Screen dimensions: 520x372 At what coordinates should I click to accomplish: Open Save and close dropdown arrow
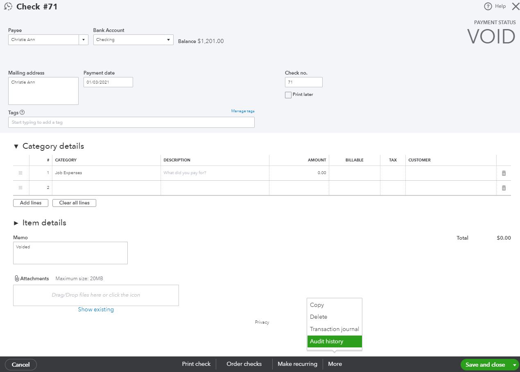pos(514,365)
